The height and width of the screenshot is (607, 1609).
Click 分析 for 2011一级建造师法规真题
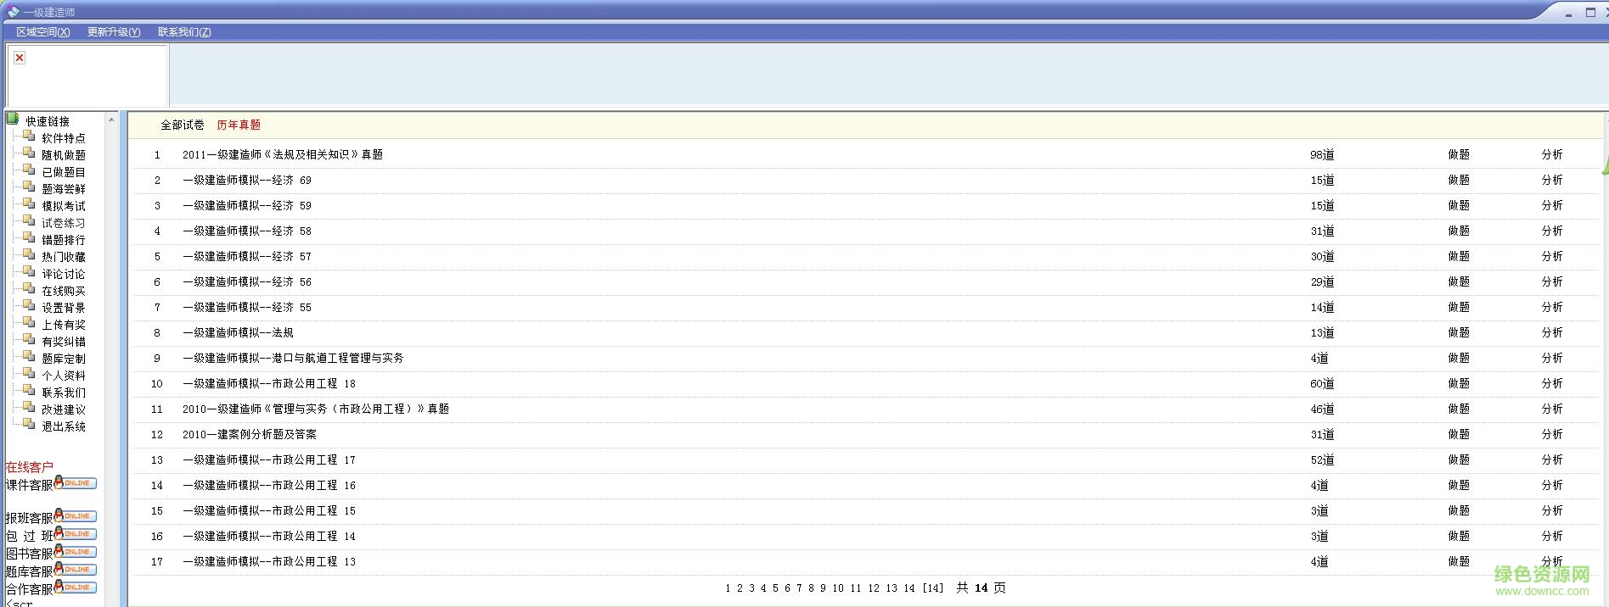click(x=1552, y=154)
